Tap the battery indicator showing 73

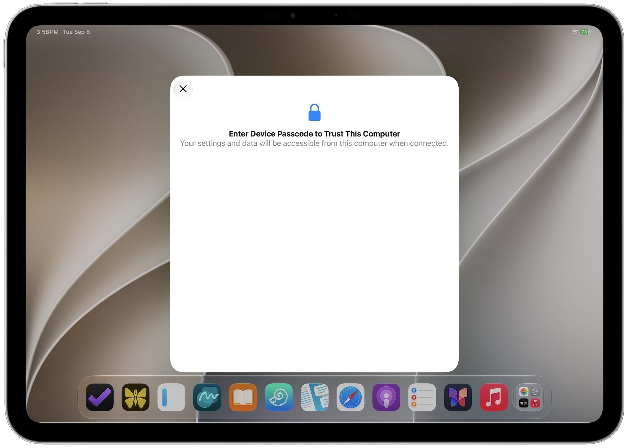pos(585,32)
